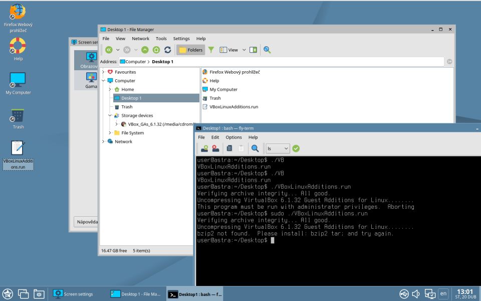Open the 13:01 taskbar clock
Image resolution: width=481 pixels, height=301 pixels.
(x=465, y=294)
